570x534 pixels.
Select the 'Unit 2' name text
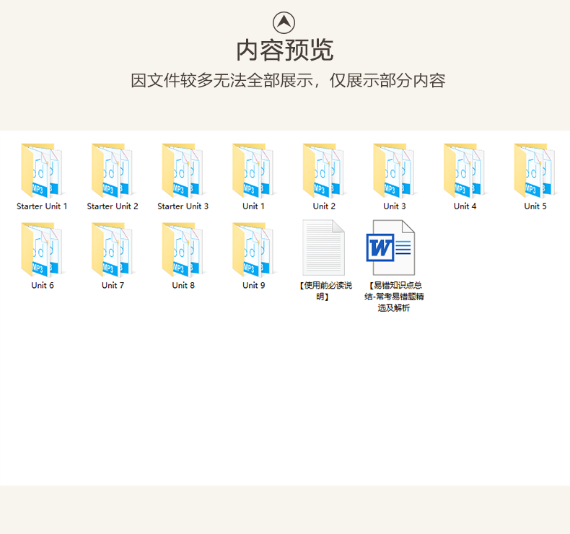pyautogui.click(x=324, y=206)
